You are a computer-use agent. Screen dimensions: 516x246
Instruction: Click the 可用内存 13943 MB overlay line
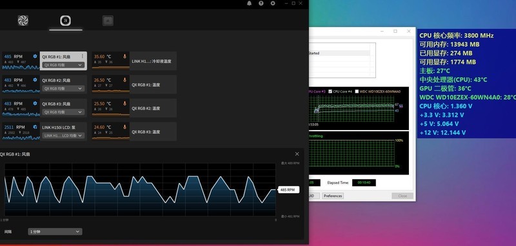coord(449,44)
